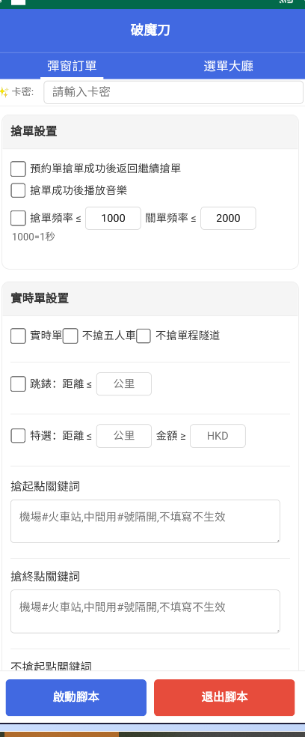Focus the 請輸入卡密 input field
The height and width of the screenshot is (737, 305).
click(x=173, y=92)
